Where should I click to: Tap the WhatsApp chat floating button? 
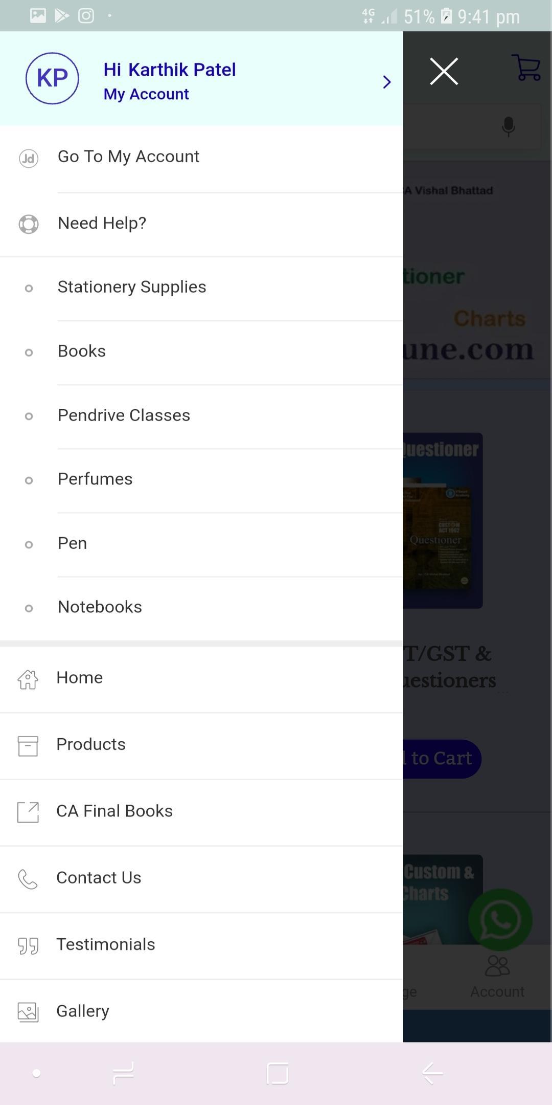coord(500,920)
